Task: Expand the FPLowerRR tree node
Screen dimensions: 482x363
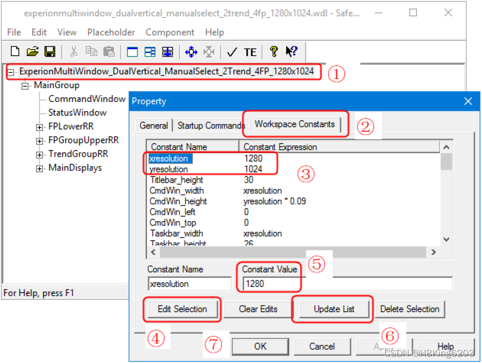Action: (x=39, y=127)
